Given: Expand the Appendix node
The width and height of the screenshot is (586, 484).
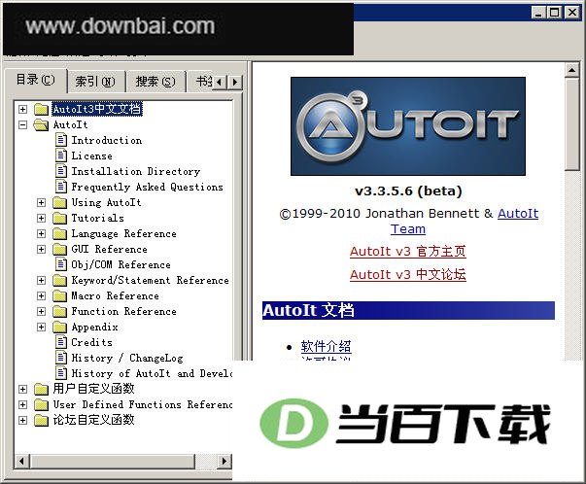Looking at the screenshot, I should [x=41, y=327].
